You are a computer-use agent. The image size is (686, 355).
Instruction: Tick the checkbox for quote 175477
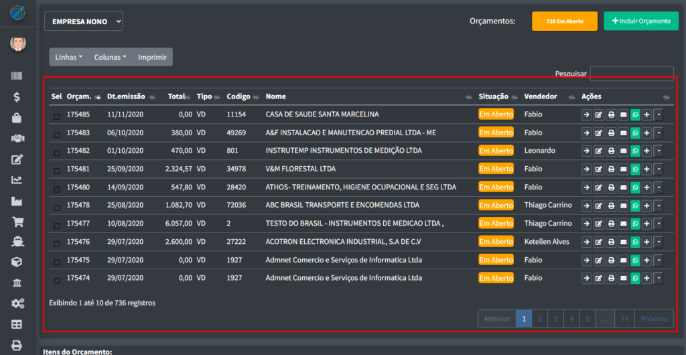(57, 224)
